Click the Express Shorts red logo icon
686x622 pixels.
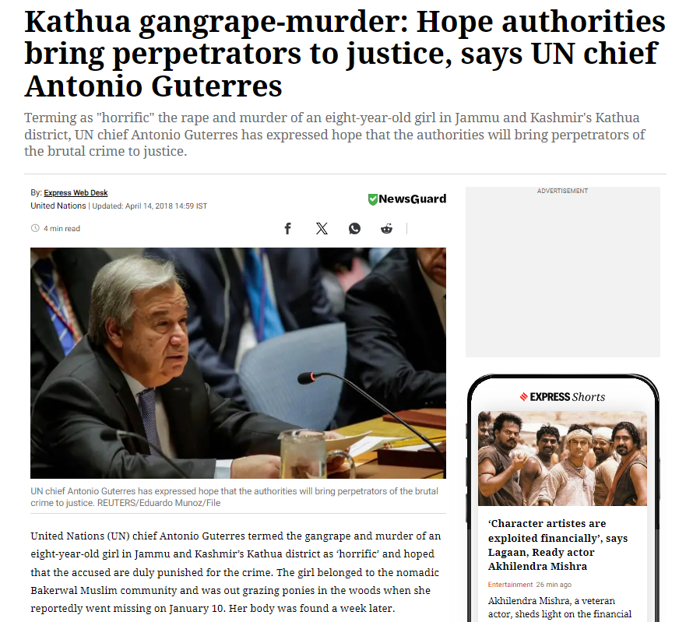point(524,397)
